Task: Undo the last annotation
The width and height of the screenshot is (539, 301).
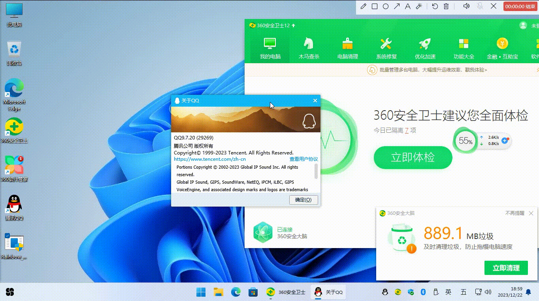Action: [435, 6]
